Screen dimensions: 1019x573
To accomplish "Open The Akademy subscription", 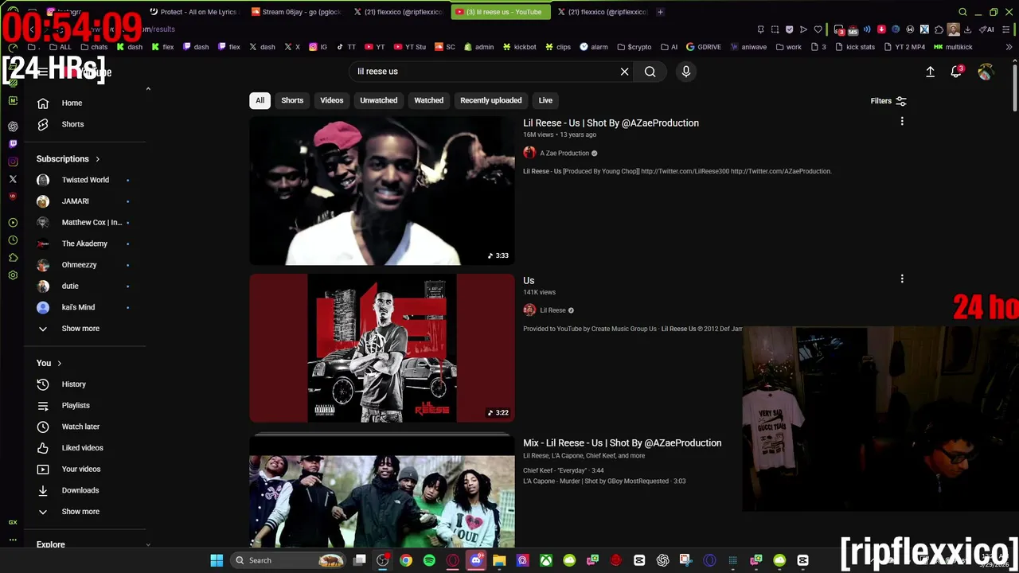I will (86, 244).
